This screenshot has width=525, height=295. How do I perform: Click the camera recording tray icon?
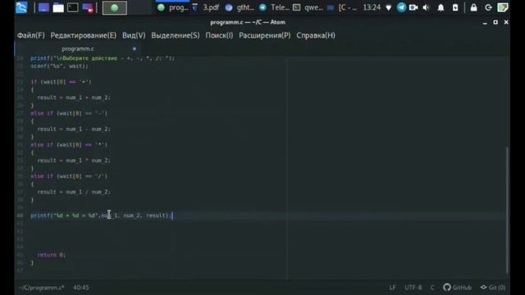[x=413, y=7]
